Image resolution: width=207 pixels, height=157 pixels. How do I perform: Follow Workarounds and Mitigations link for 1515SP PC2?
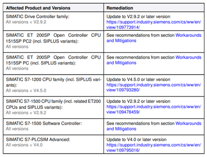[x=154, y=38]
